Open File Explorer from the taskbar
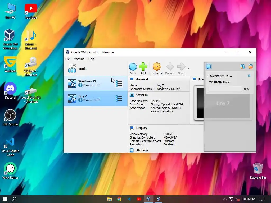This screenshot has width=271, height=203. [109, 199]
